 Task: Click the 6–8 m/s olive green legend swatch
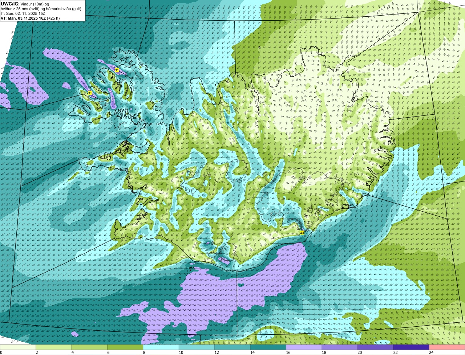click(x=125, y=347)
